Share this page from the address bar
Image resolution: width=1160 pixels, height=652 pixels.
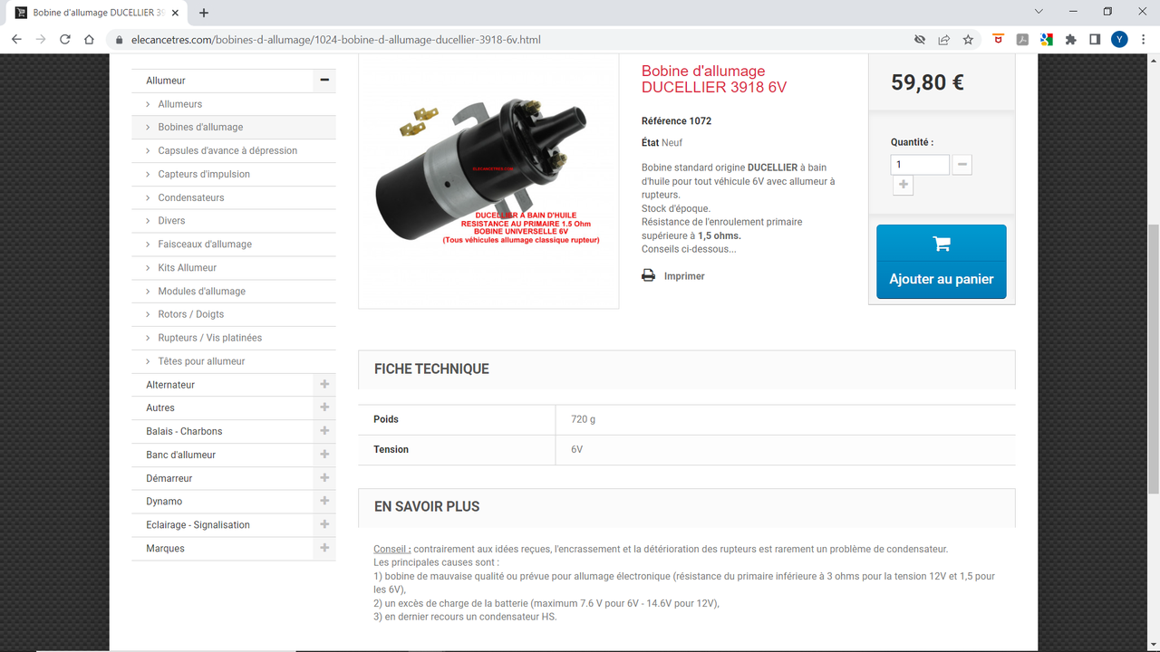pyautogui.click(x=943, y=40)
